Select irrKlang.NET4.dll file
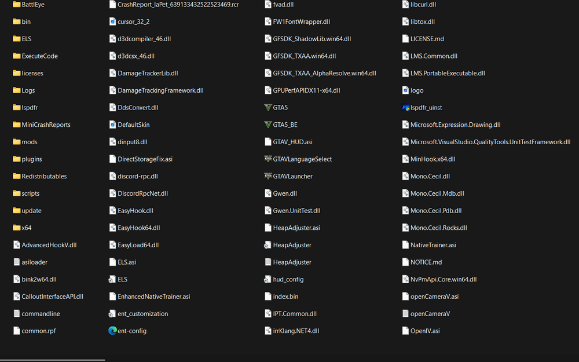 pyautogui.click(x=292, y=331)
